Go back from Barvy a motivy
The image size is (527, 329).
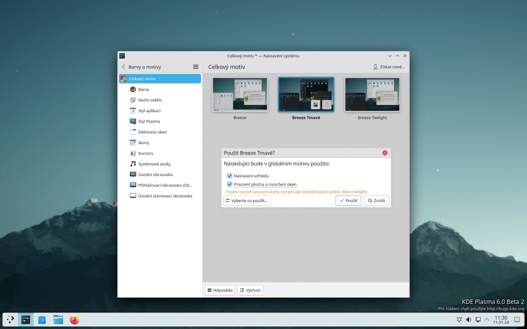[x=124, y=67]
